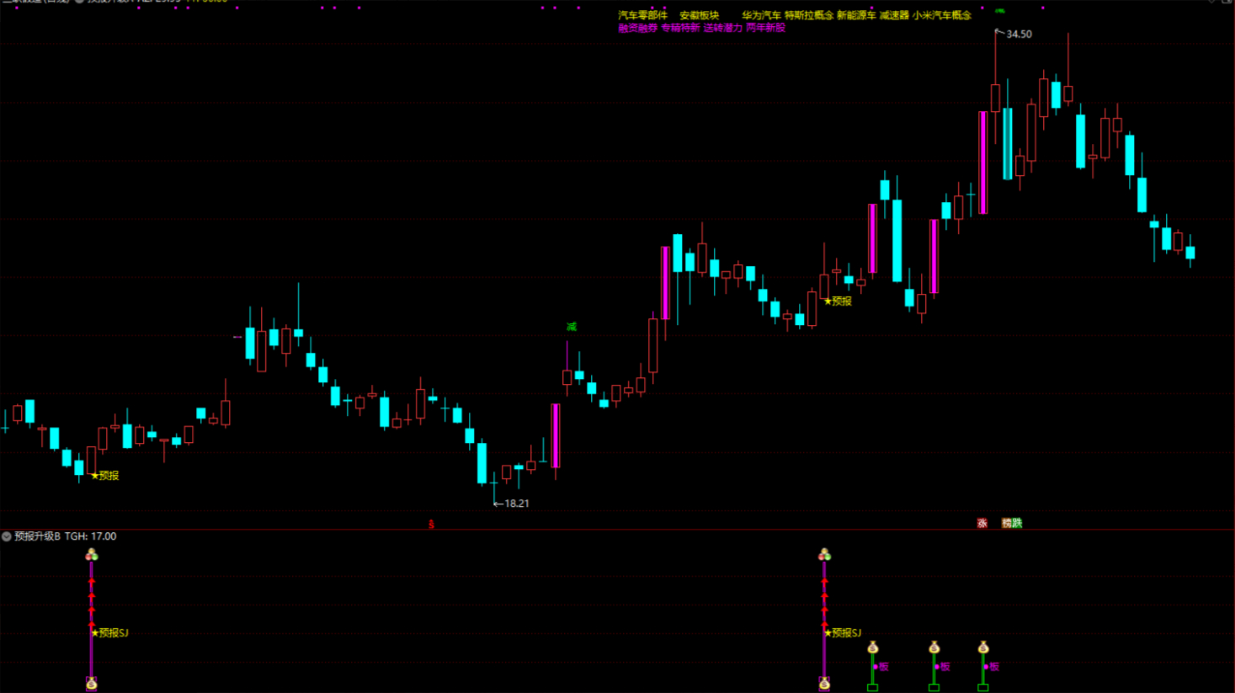1235x693 pixels.
Task: Click the green 跌 badge on the time axis
Action: (1017, 523)
